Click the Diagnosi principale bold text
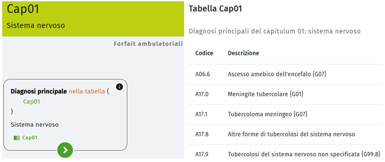This screenshot has height=162, width=385. click(x=39, y=92)
